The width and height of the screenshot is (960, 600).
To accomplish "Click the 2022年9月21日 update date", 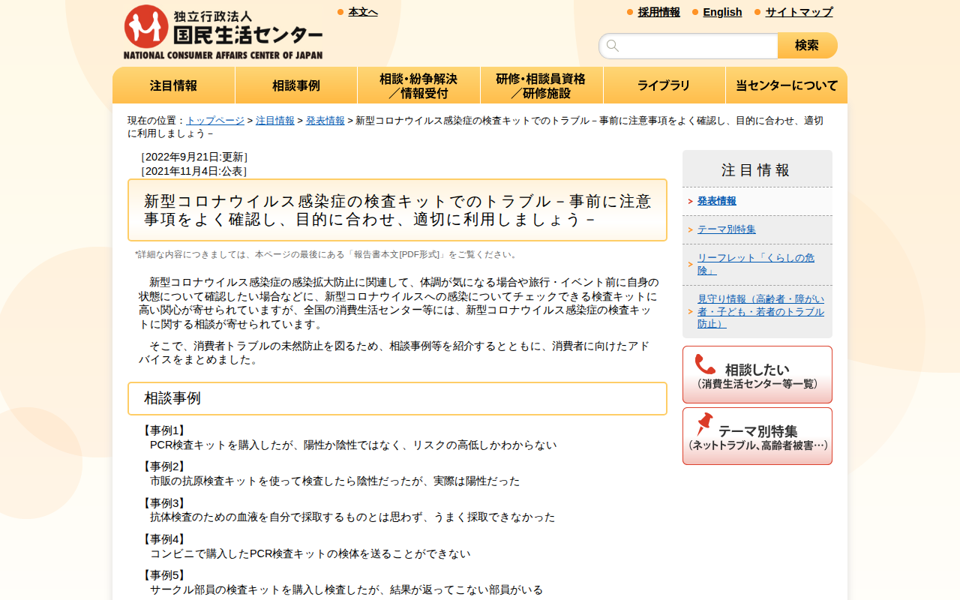I will pyautogui.click(x=193, y=157).
